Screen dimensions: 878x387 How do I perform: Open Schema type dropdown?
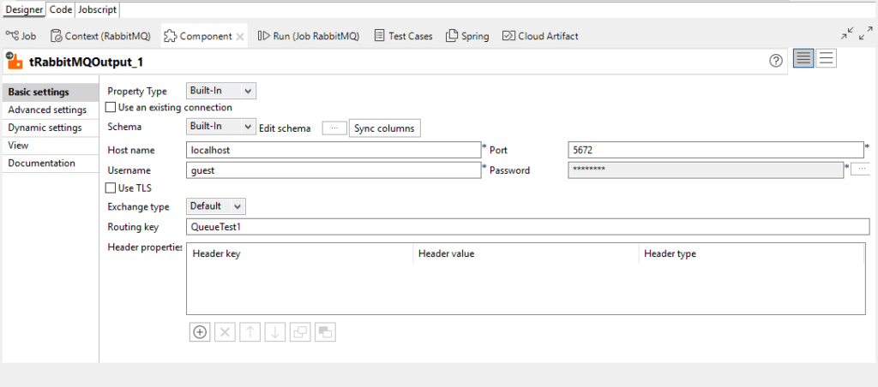220,127
